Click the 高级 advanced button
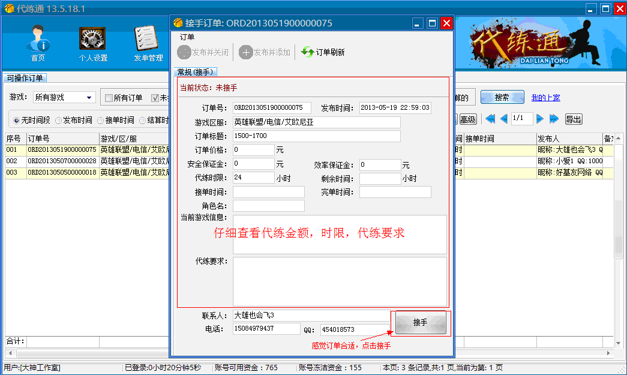Image resolution: width=627 pixels, height=375 pixels. click(469, 119)
